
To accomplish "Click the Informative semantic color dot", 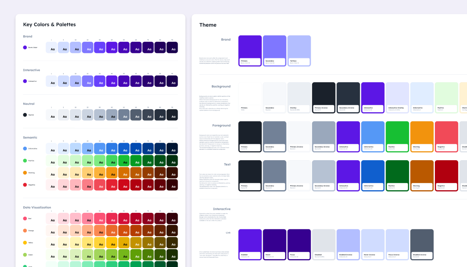I will 25,149.
